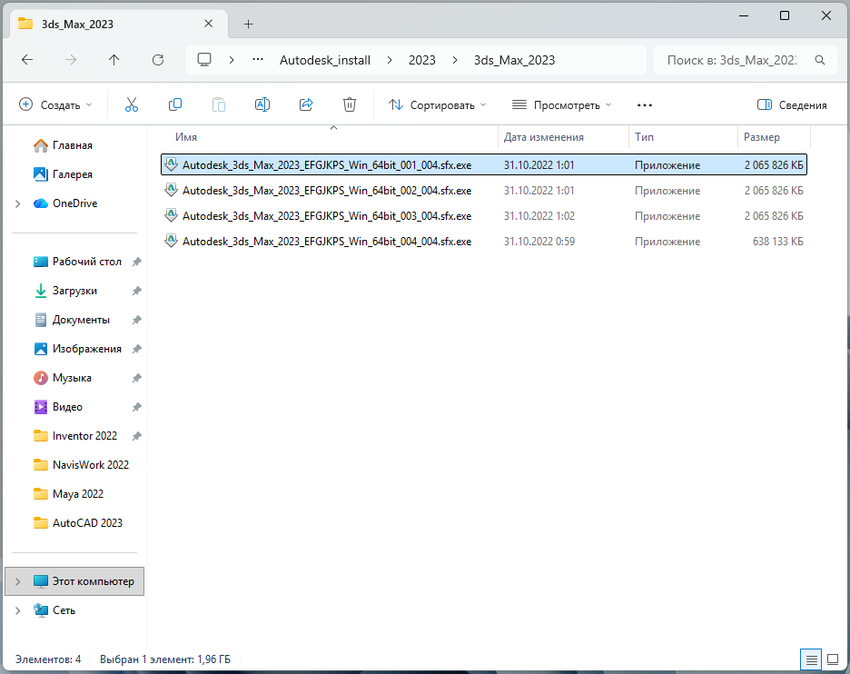Viewport: 850px width, 674px height.
Task: Close the 3ds_Max_2023 tab
Action: pos(208,24)
